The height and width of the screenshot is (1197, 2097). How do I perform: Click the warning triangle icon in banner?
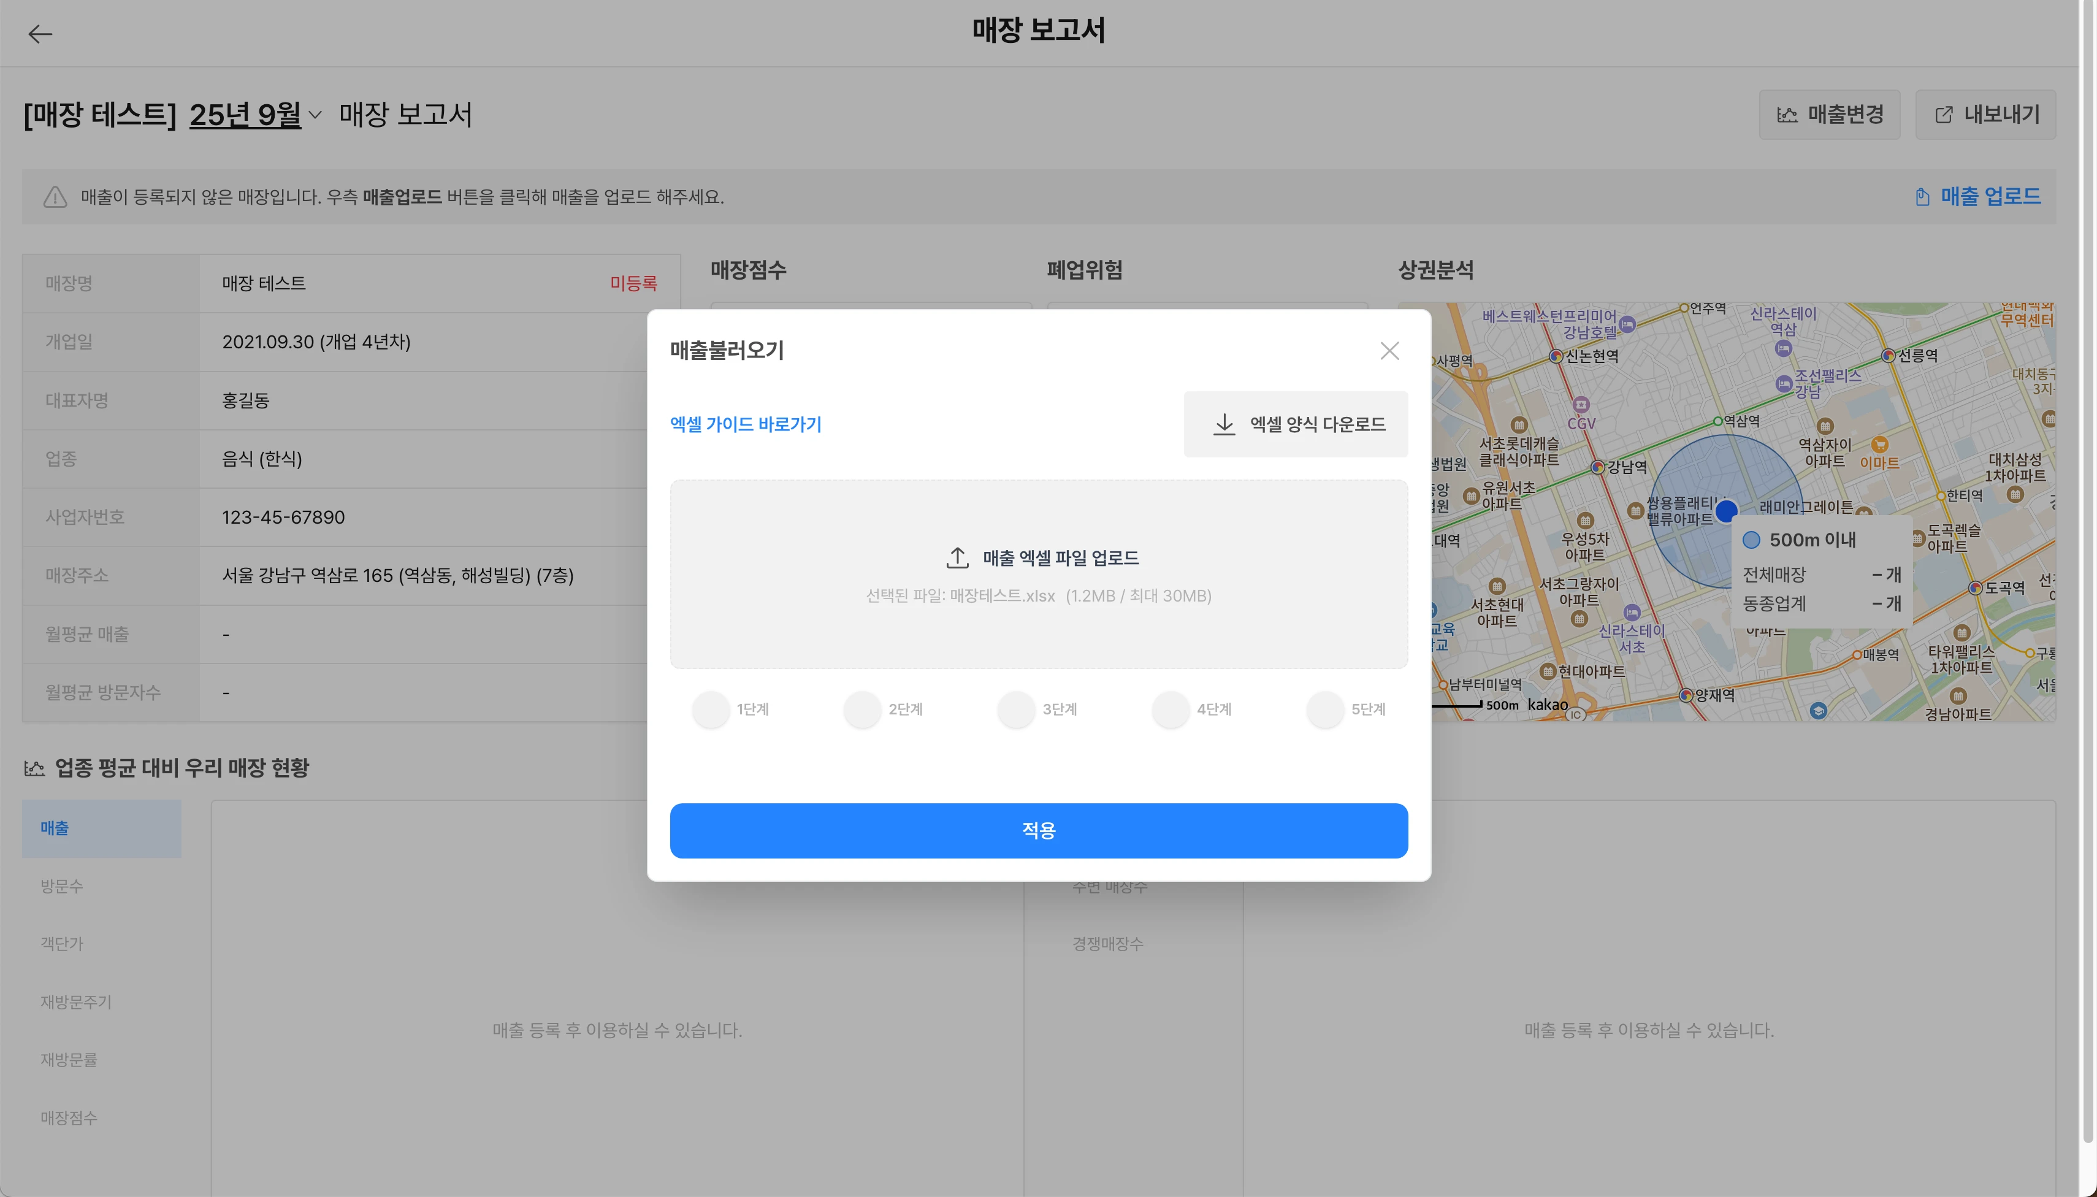(x=55, y=197)
